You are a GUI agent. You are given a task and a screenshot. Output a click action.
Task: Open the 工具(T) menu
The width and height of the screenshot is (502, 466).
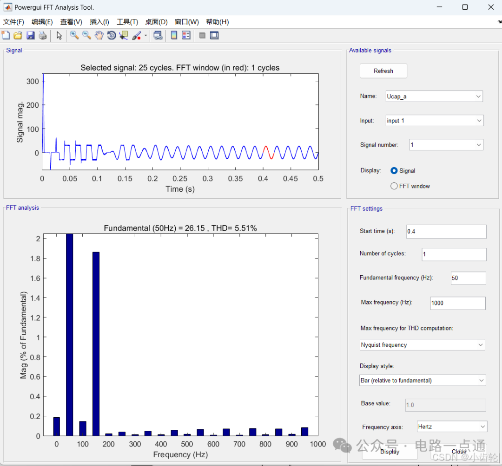click(127, 22)
